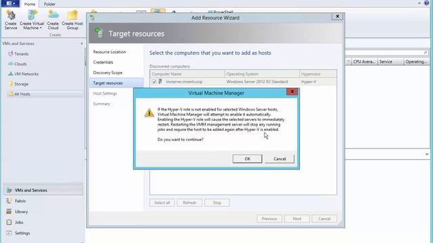Click the Refresh button
Image resolution: width=433 pixels, height=243 pixels.
click(x=189, y=202)
